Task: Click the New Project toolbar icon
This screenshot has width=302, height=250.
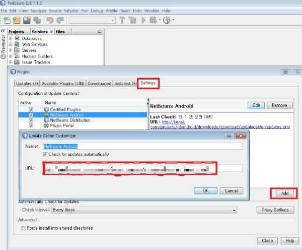Action: [x=17, y=20]
